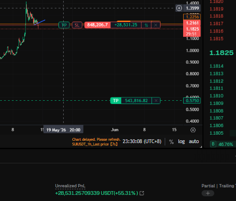This screenshot has height=201, width=236.
Task: Click the SL button on the position line
Action: 77,25
